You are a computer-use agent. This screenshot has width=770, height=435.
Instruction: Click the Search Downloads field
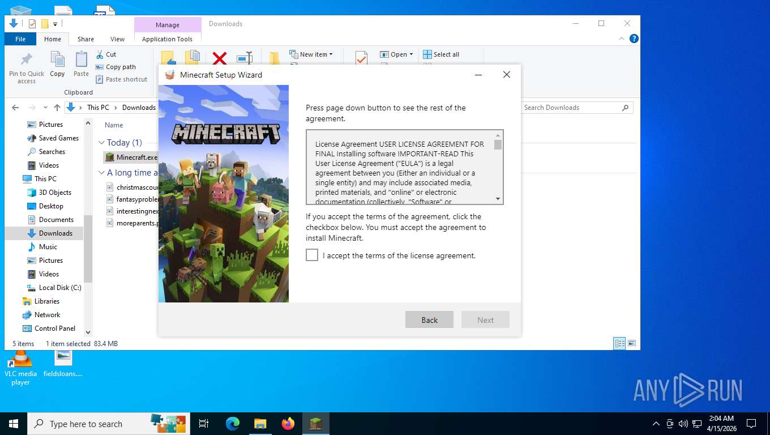pos(576,108)
